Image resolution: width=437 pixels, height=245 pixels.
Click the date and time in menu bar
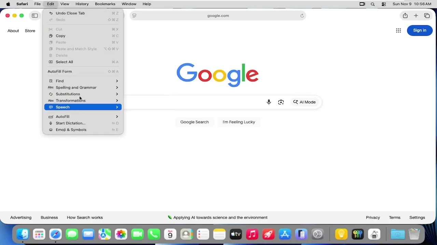[x=412, y=4]
